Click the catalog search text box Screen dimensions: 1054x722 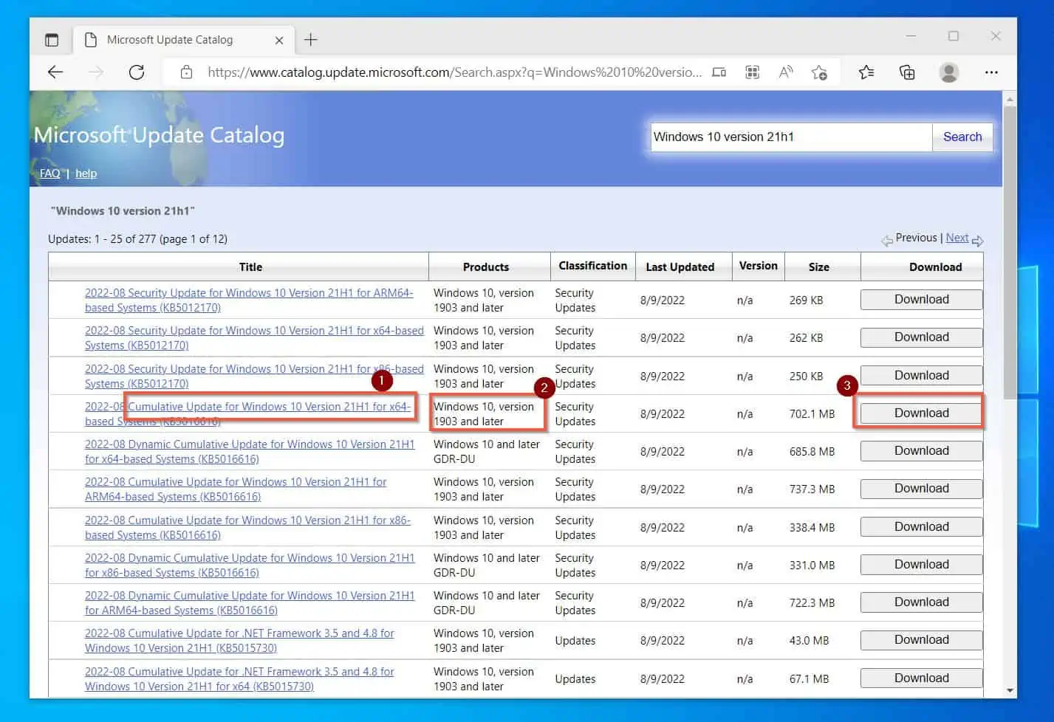790,137
